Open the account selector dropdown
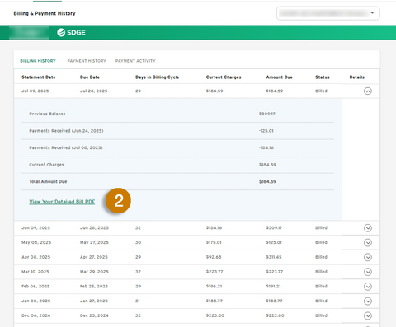The height and width of the screenshot is (327, 396). 328,13
